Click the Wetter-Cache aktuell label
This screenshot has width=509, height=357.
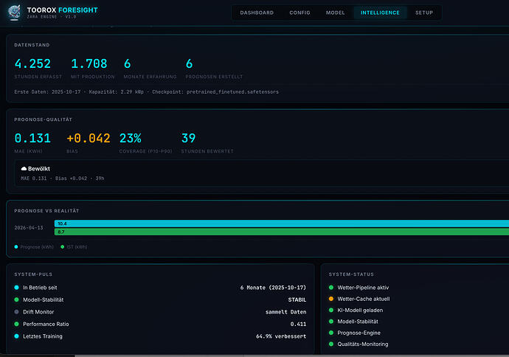coord(363,299)
